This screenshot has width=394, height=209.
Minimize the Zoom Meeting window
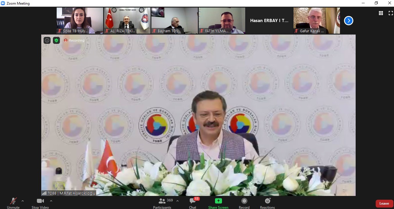(x=363, y=3)
